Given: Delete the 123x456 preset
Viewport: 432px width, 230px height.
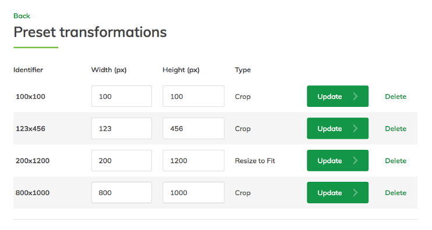Looking at the screenshot, I should 396,128.
